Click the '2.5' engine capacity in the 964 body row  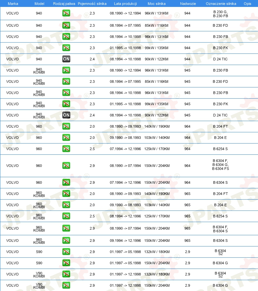92,149
